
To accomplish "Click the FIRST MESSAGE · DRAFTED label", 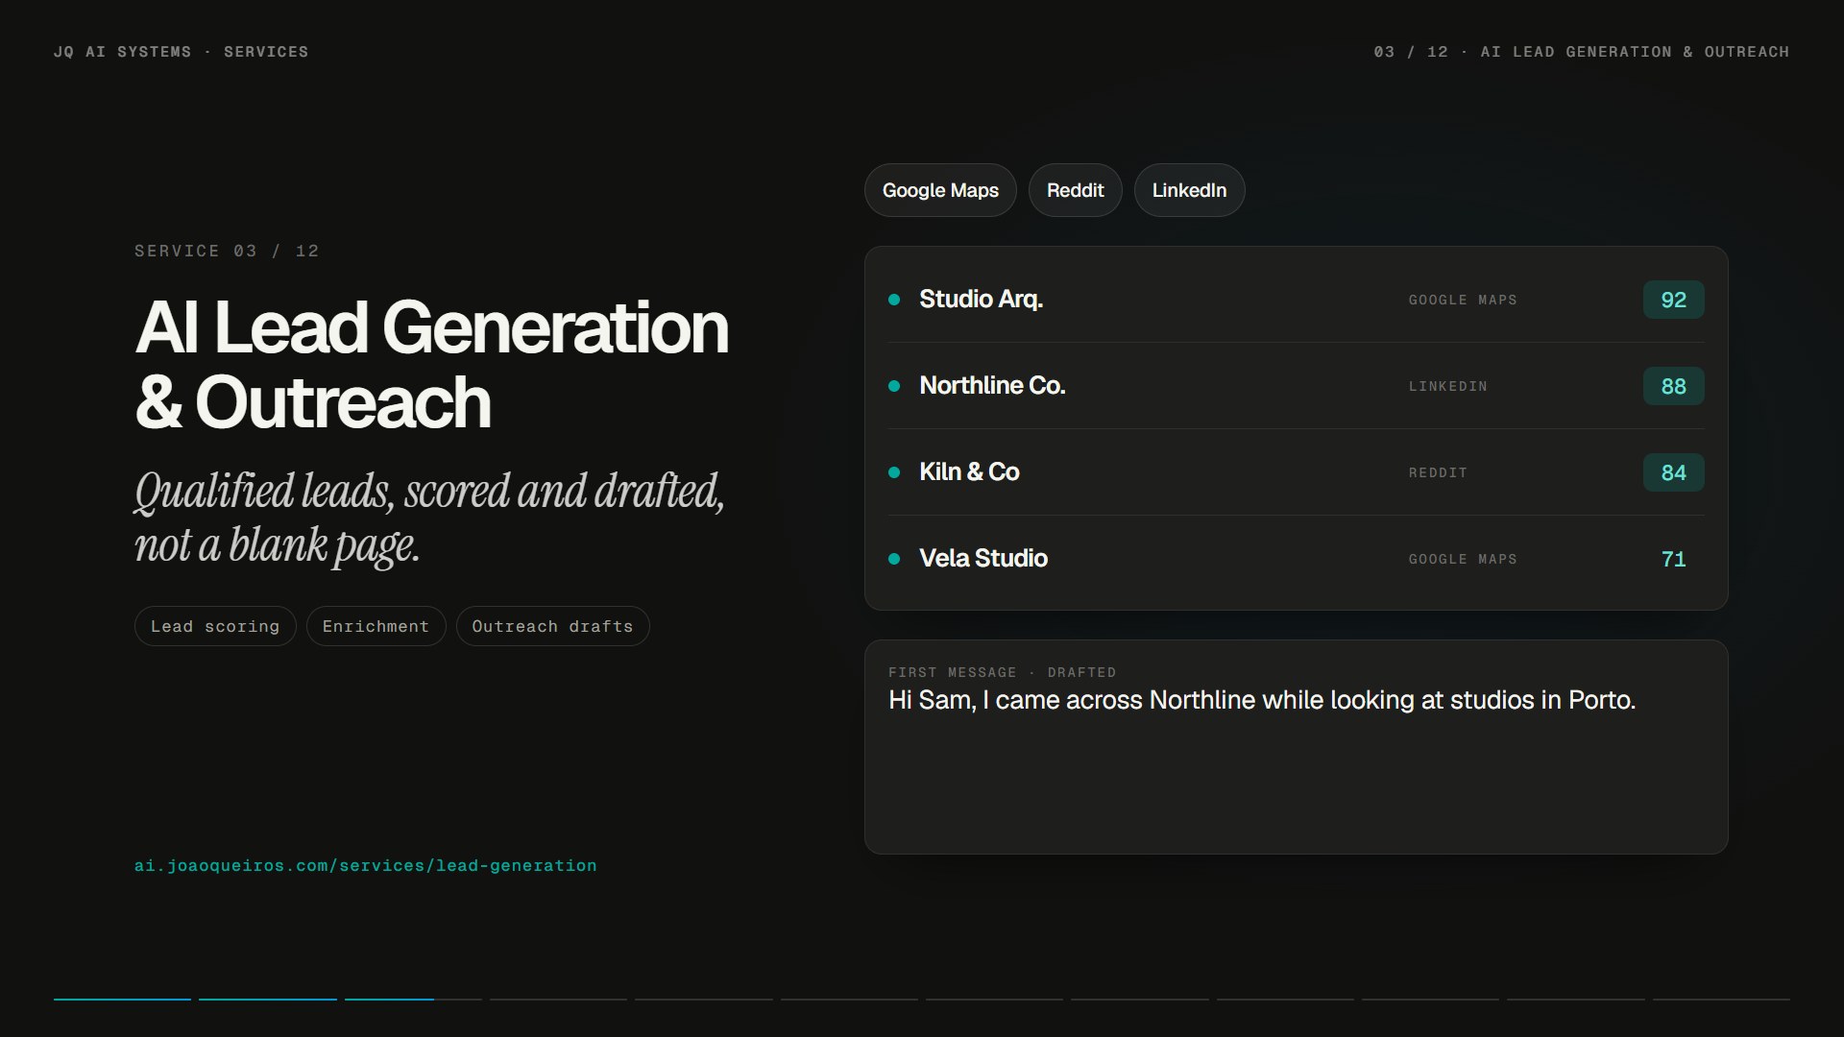I will point(1002,672).
